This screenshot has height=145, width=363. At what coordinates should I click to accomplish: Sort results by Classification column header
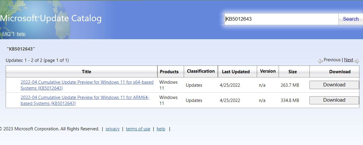pos(201,71)
